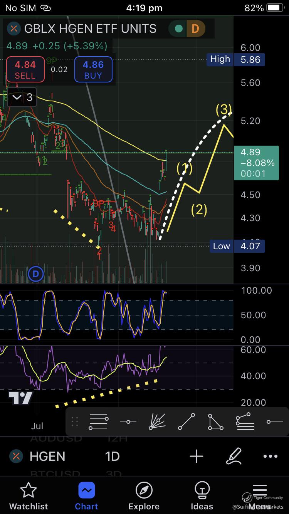Select the trend line drawing tool
289x514 pixels.
tap(187, 422)
